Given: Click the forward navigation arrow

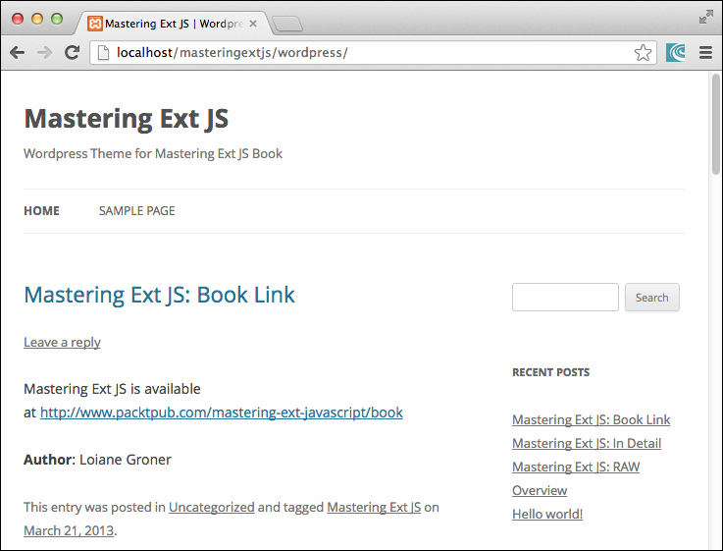Looking at the screenshot, I should click(44, 53).
